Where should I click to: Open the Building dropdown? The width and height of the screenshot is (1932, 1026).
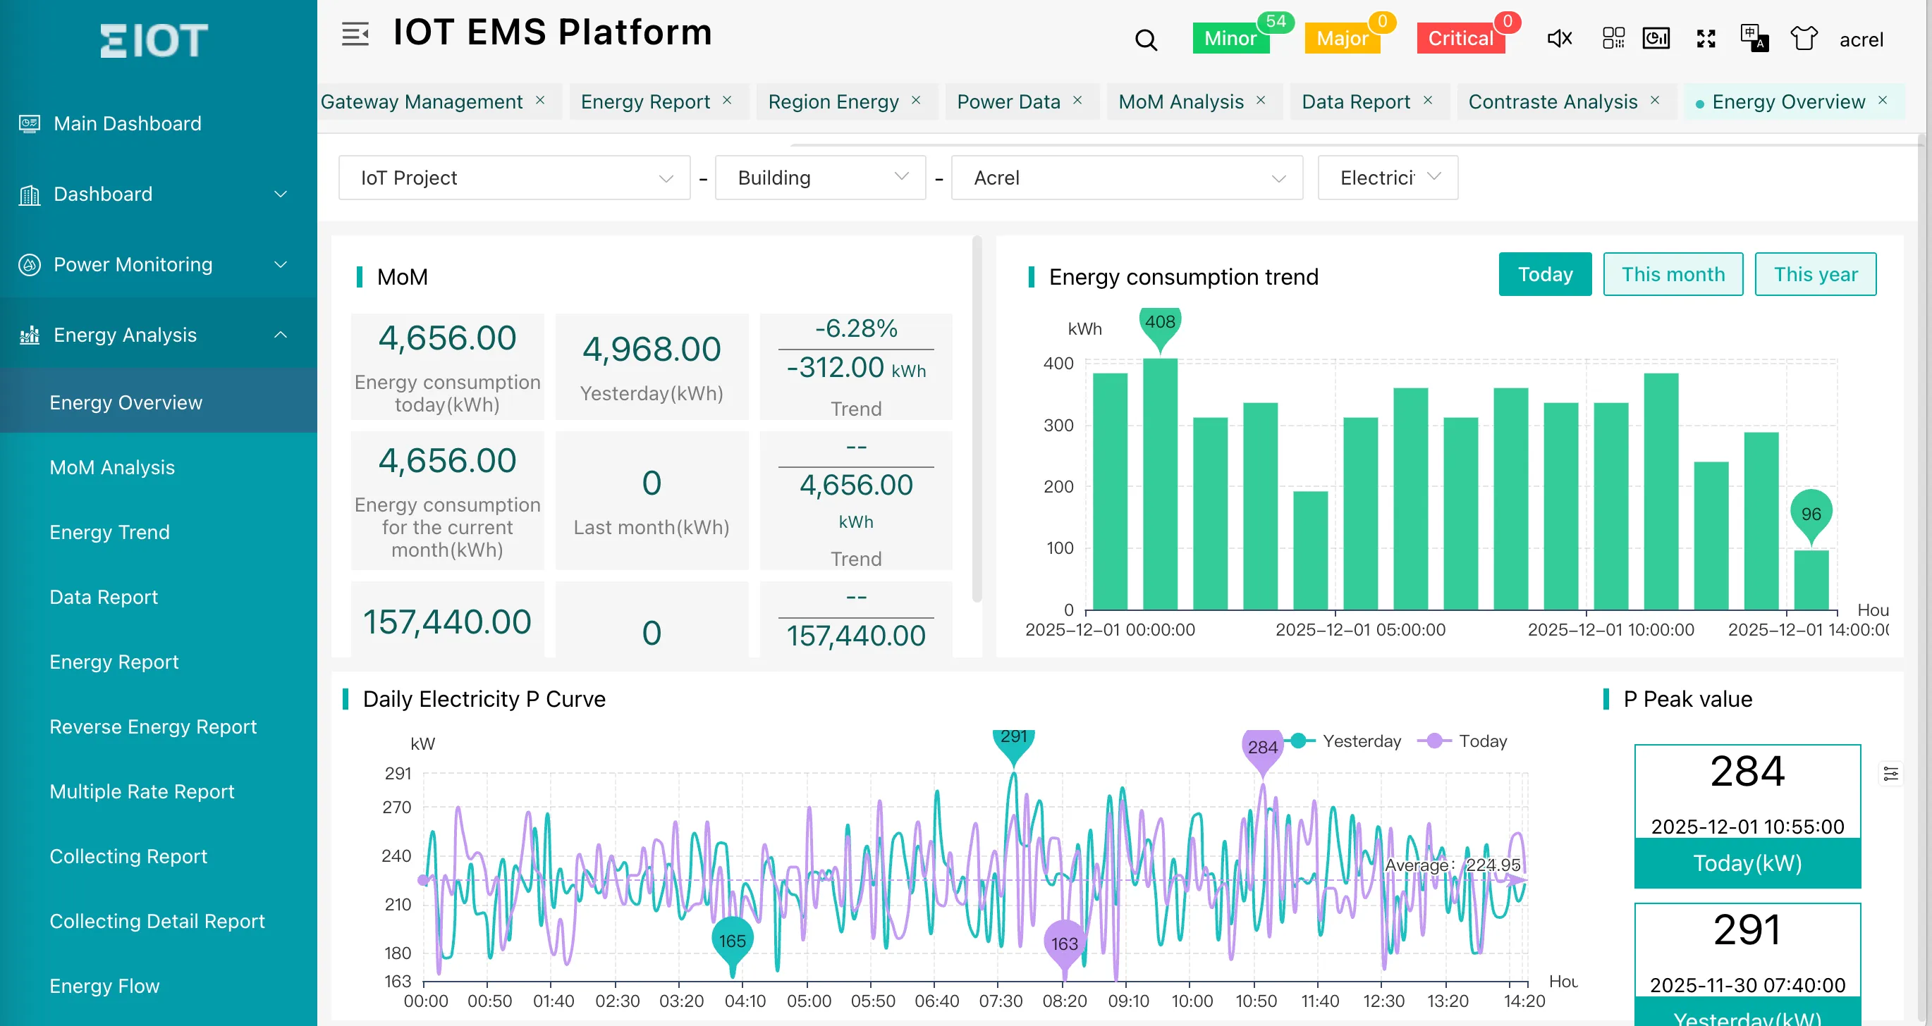pyautogui.click(x=820, y=178)
